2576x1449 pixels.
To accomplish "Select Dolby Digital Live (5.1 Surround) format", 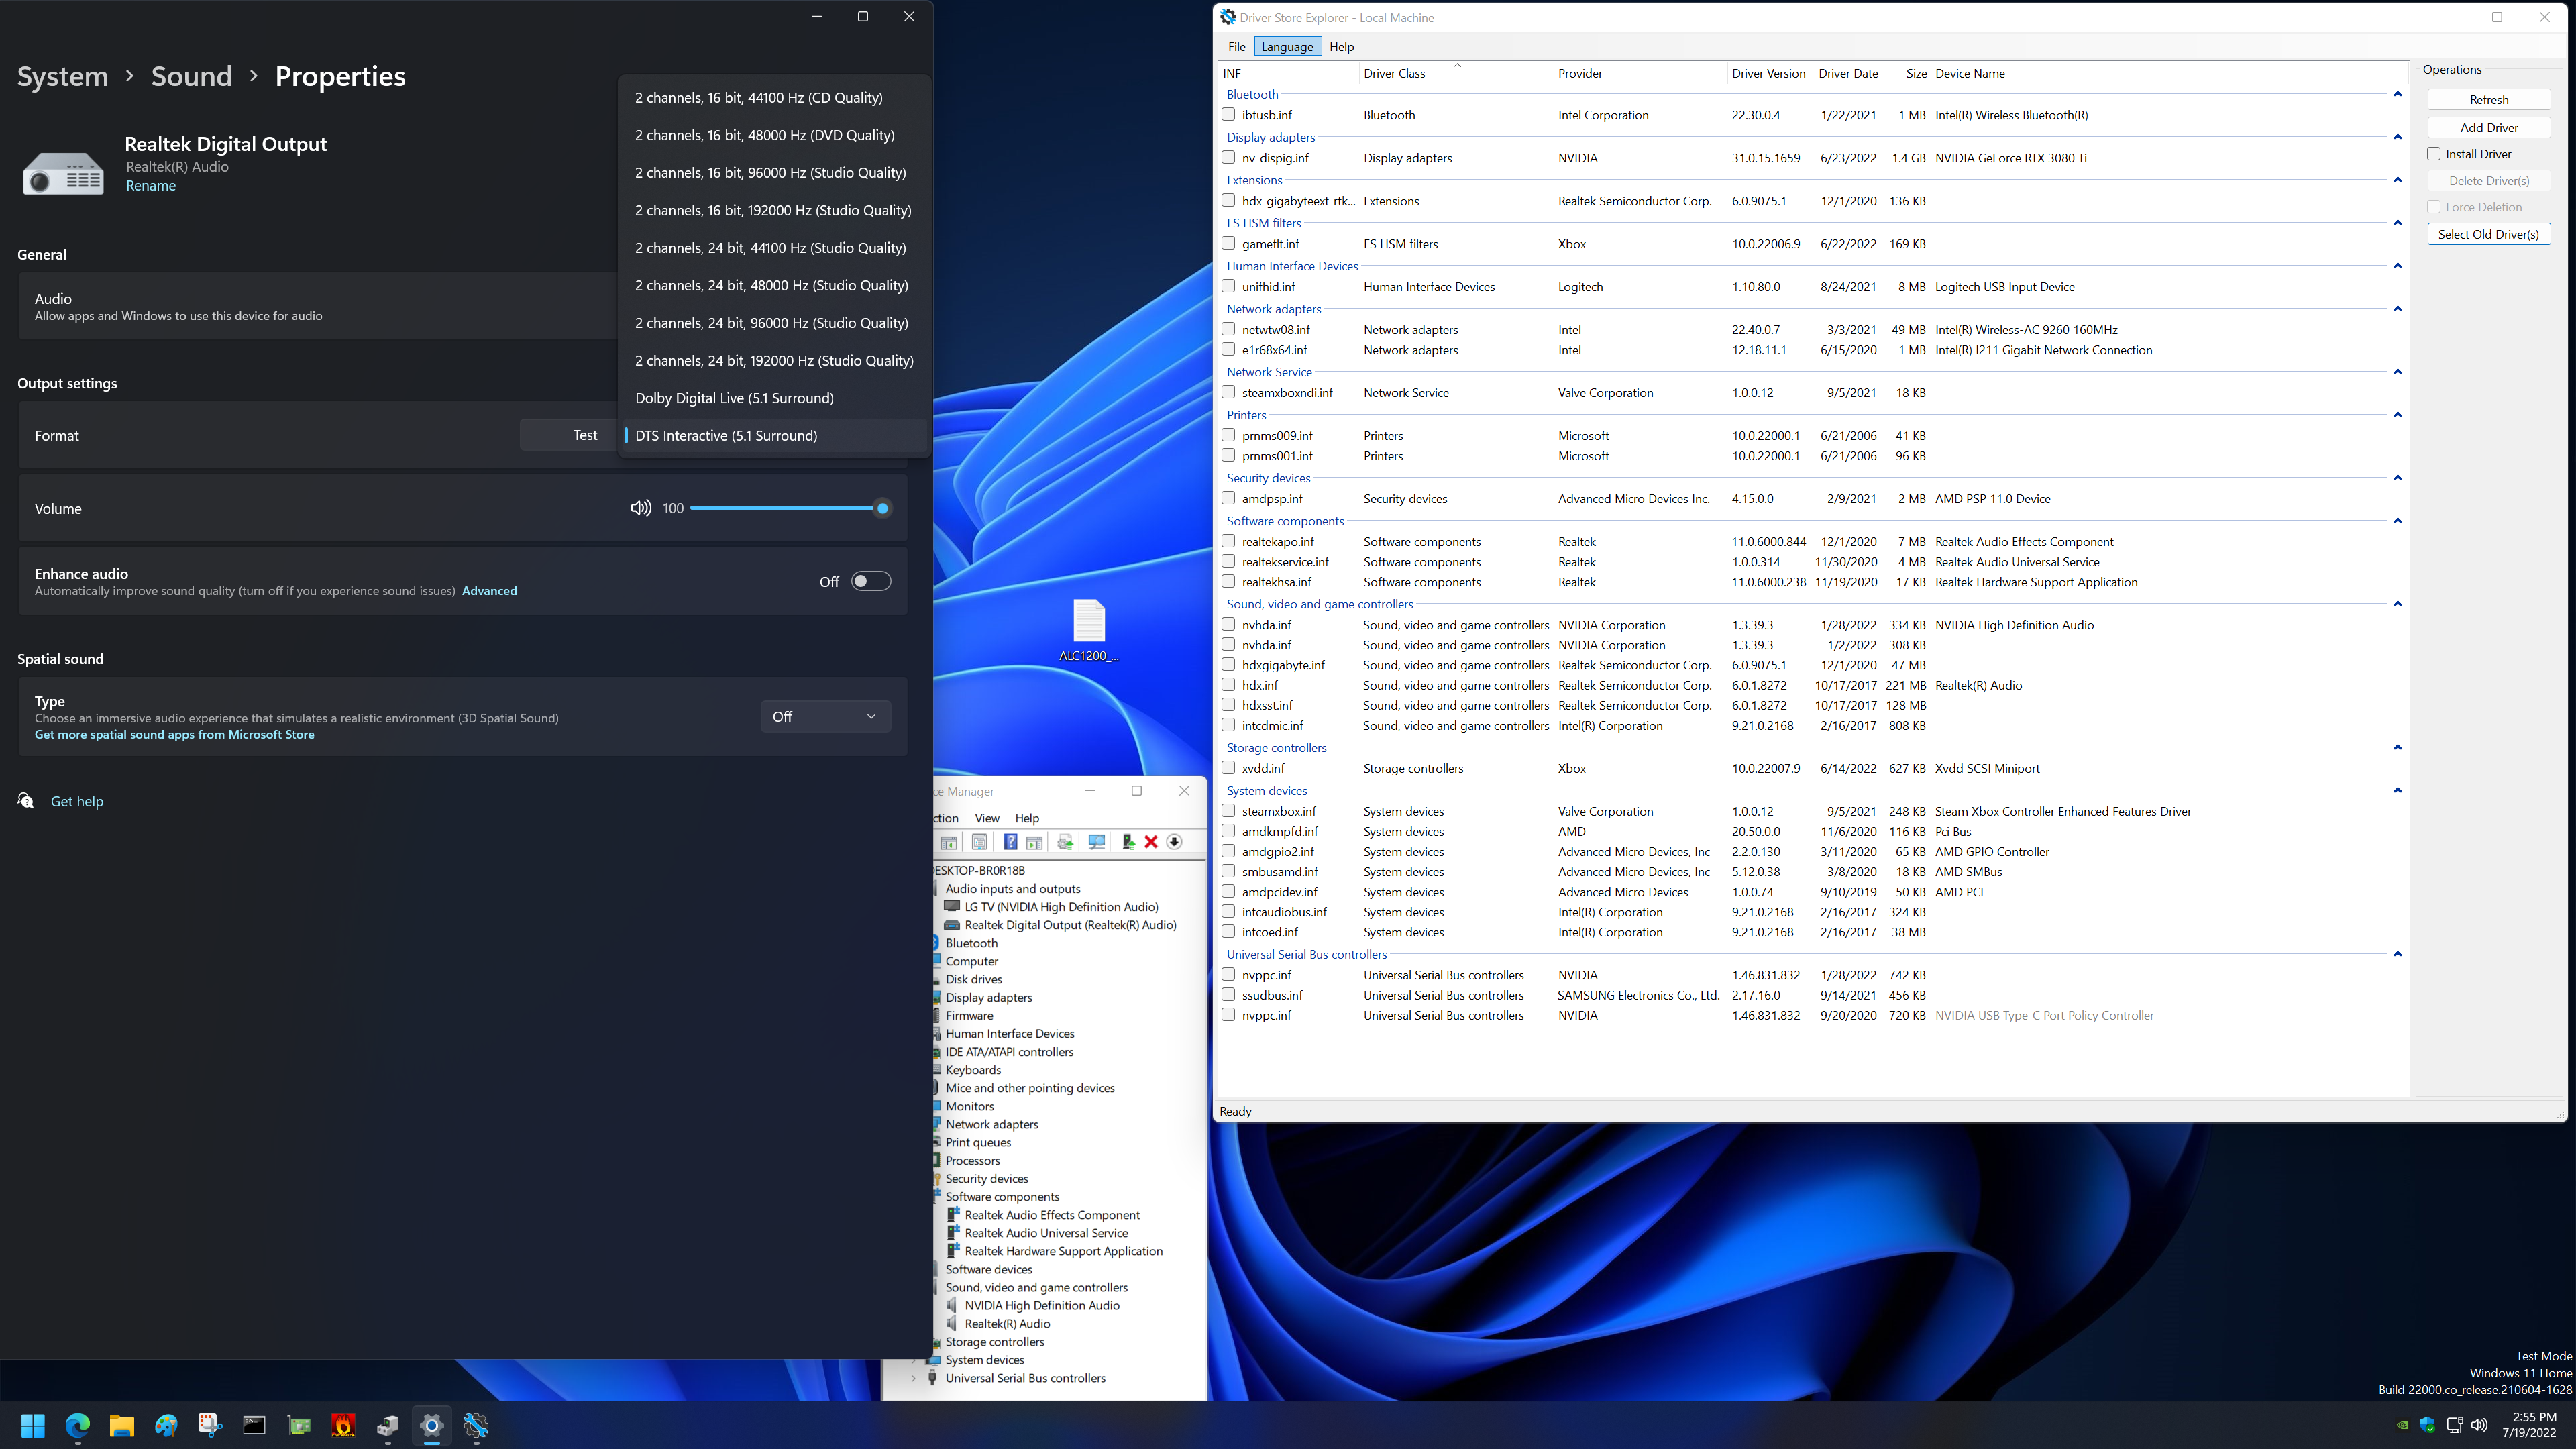I will click(775, 398).
